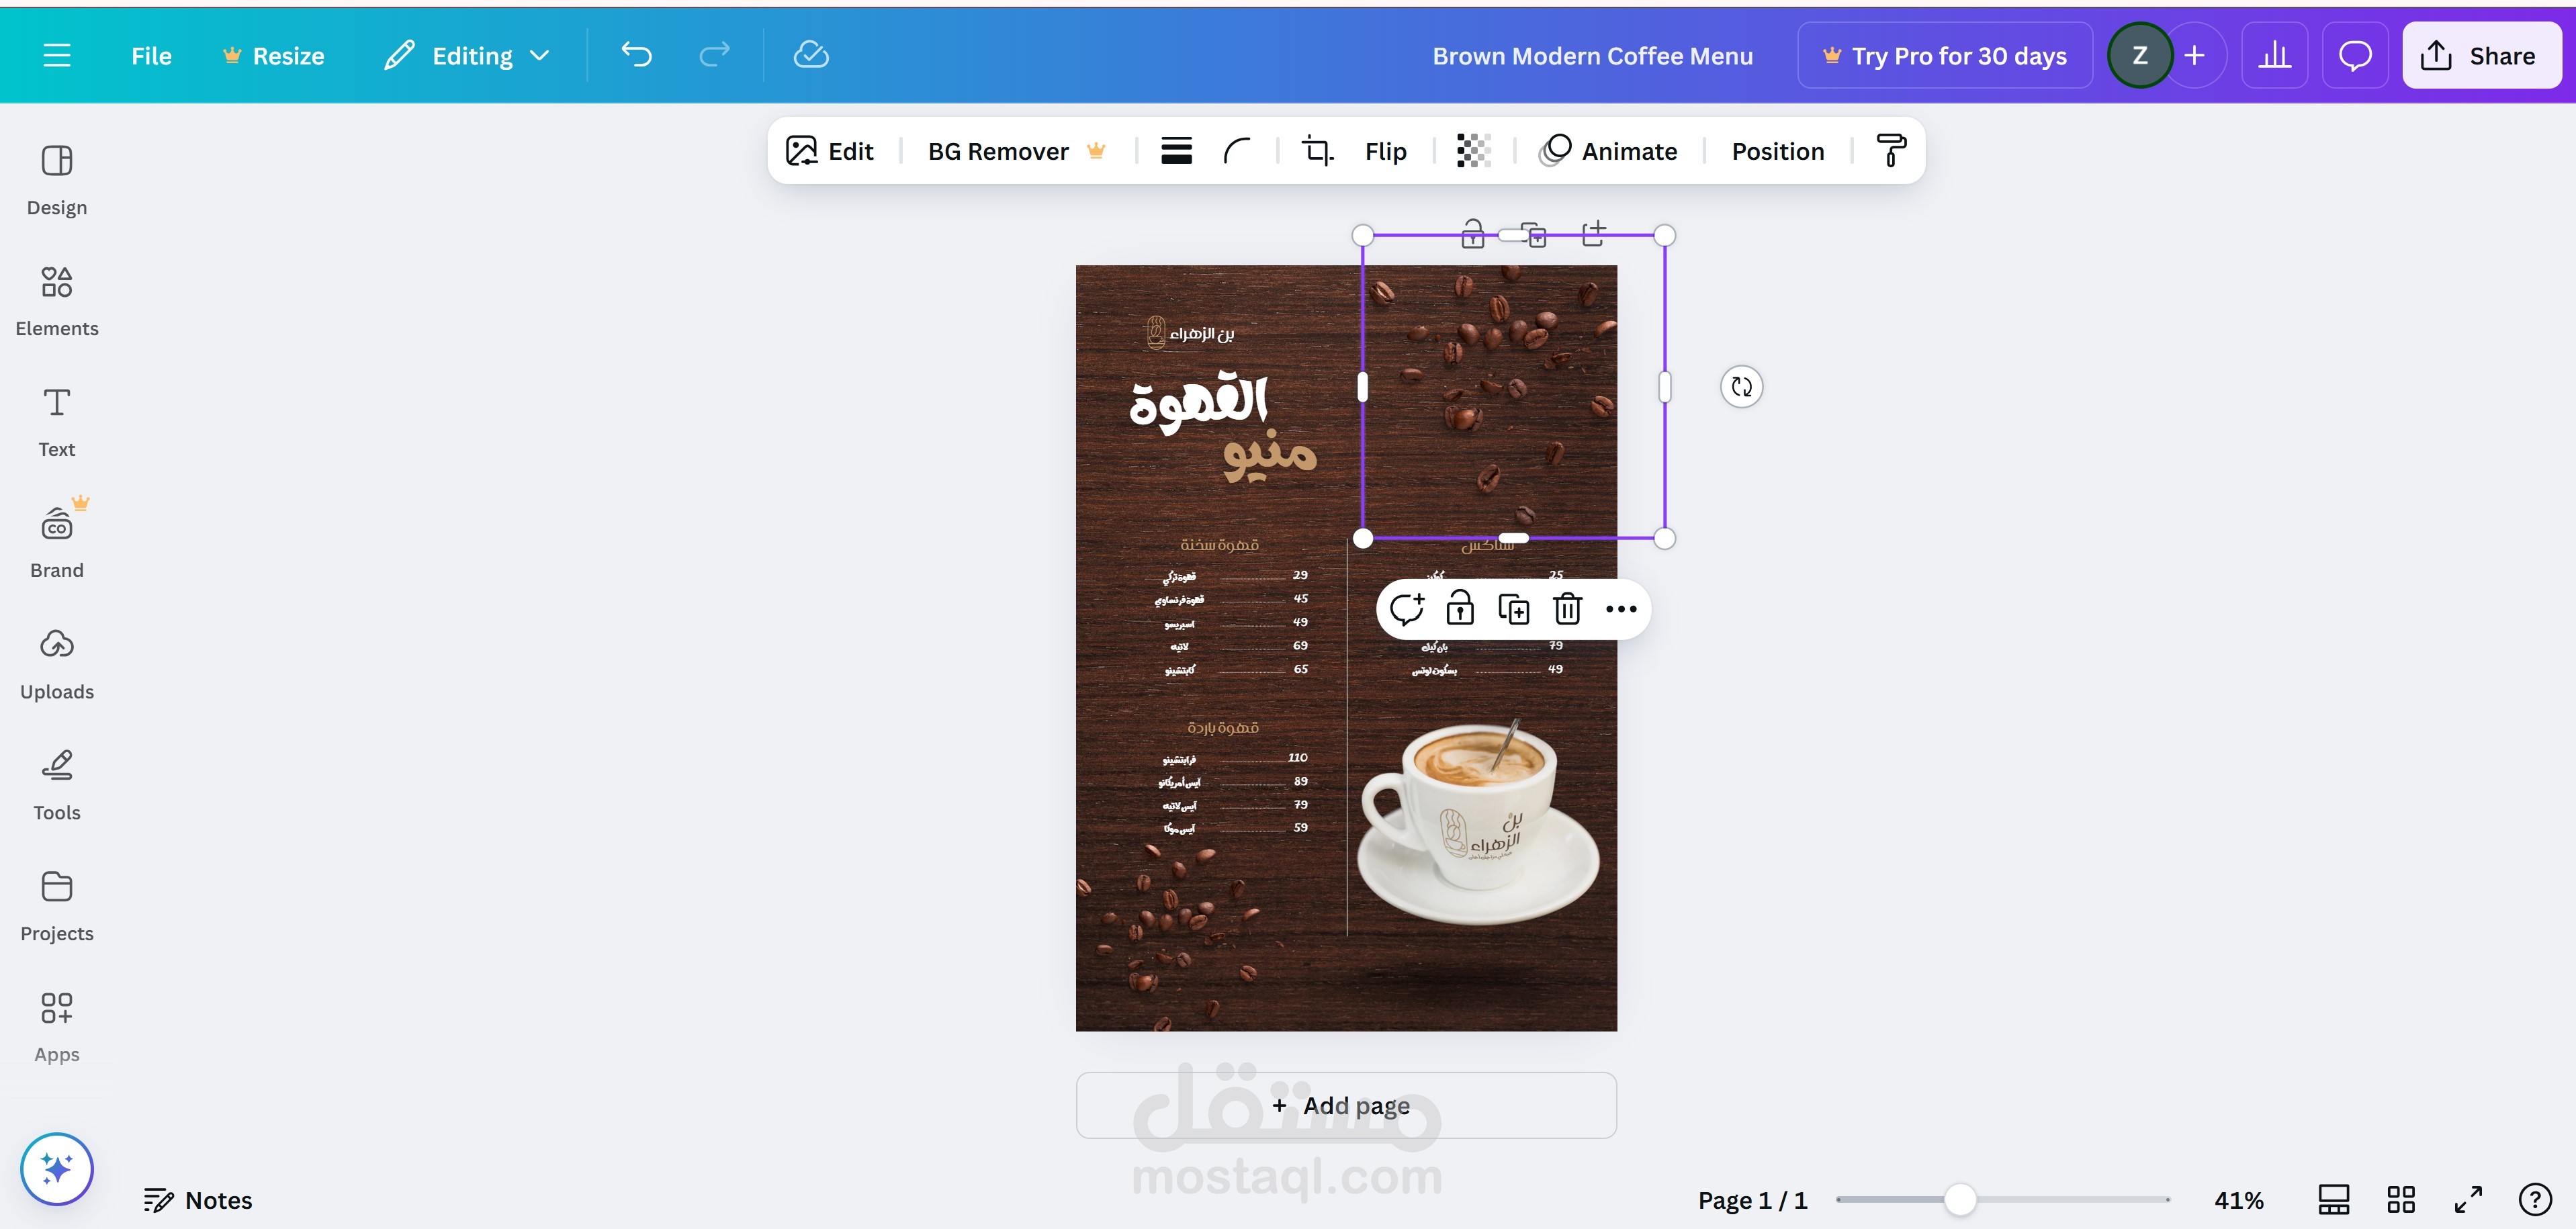Open the analytics bar chart icon
This screenshot has height=1229, width=2576.
(x=2274, y=55)
